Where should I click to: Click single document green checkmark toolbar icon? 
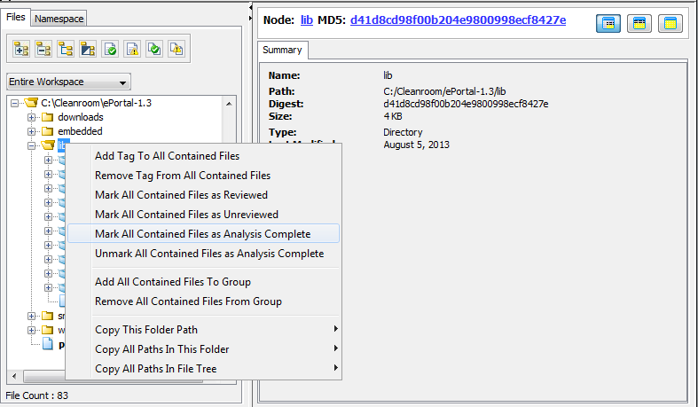(110, 49)
